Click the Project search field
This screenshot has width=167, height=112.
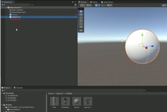155,90
